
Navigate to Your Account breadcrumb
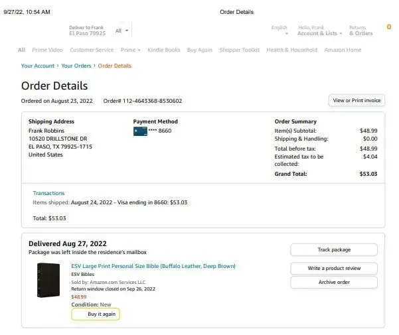pos(37,66)
